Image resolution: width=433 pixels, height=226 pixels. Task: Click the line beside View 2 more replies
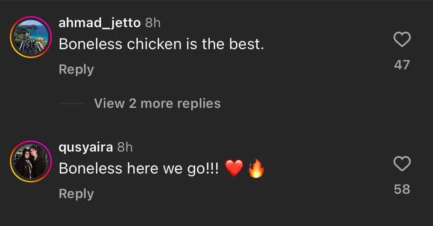[x=72, y=103]
